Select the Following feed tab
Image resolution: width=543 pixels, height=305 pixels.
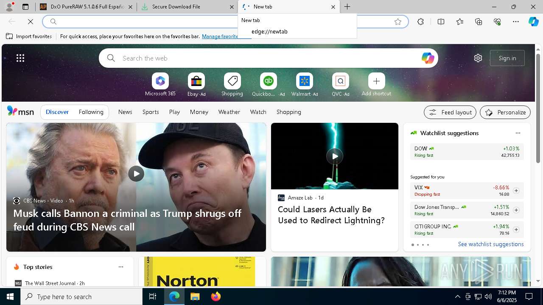(91, 112)
